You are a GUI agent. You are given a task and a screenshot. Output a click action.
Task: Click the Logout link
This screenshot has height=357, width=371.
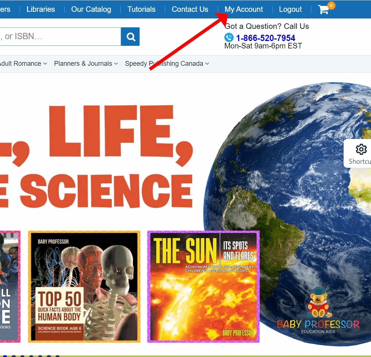coord(290,9)
